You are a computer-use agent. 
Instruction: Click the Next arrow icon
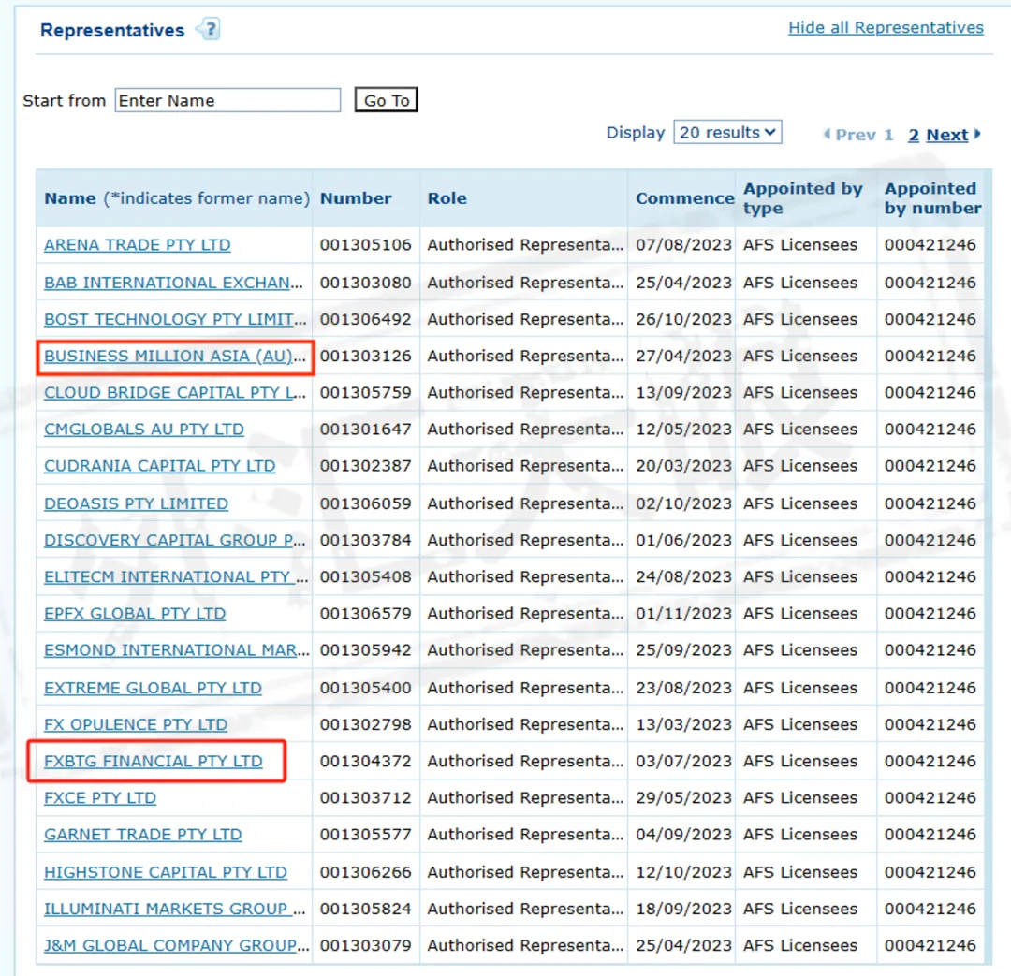coord(977,134)
